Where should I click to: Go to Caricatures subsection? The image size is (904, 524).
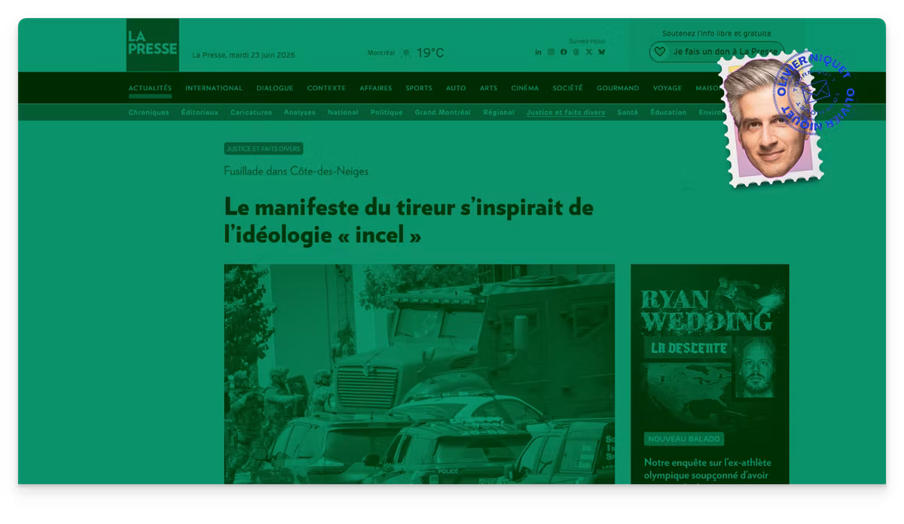(x=251, y=112)
